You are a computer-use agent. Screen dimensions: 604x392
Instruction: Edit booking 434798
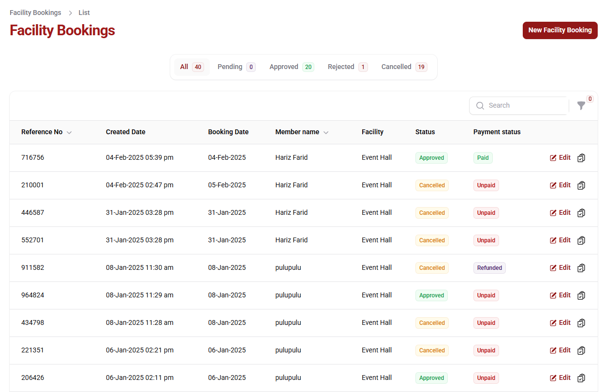point(560,322)
